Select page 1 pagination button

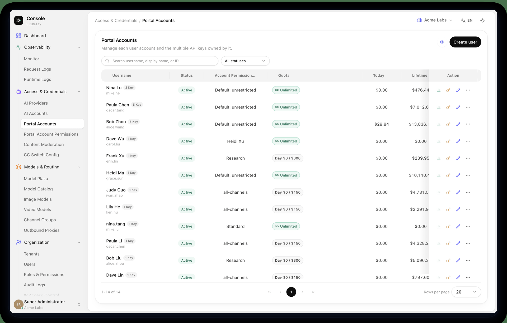pos(291,292)
